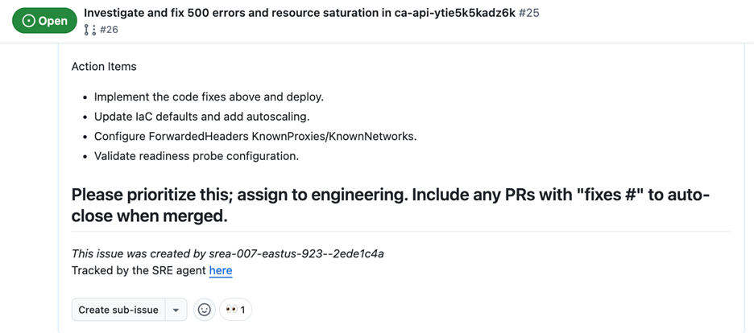Click 'Implement the code fixes above' bullet
This screenshot has width=754, height=333.
209,97
